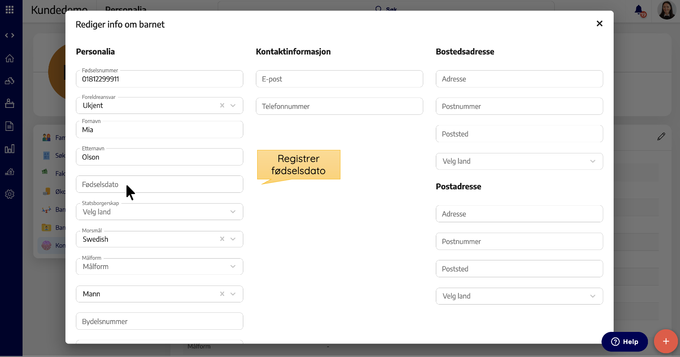This screenshot has width=680, height=357.
Task: Click the Bydelsnummer input field
Action: click(x=160, y=321)
